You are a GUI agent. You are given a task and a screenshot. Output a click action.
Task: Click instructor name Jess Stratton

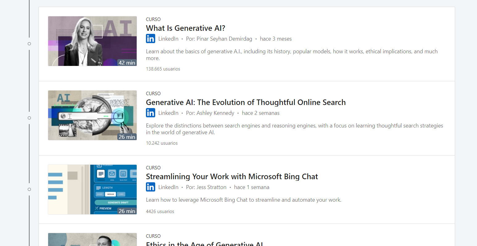pos(212,187)
